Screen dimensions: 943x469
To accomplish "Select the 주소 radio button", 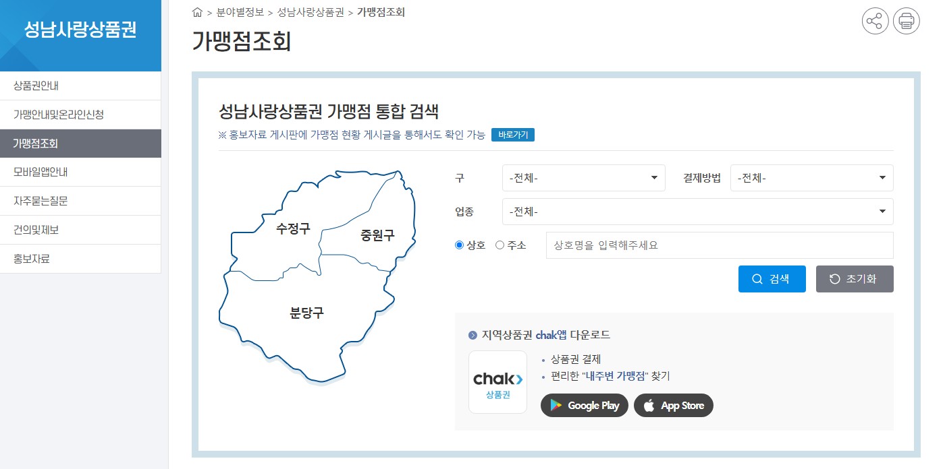I will coord(500,245).
